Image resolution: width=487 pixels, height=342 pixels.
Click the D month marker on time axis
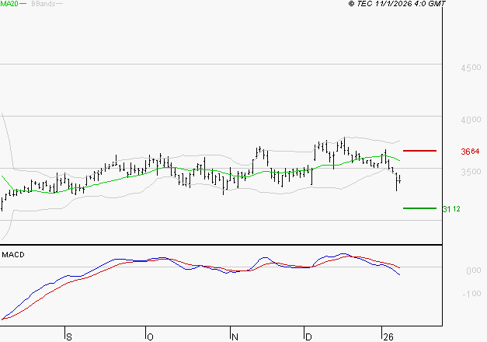308,337
